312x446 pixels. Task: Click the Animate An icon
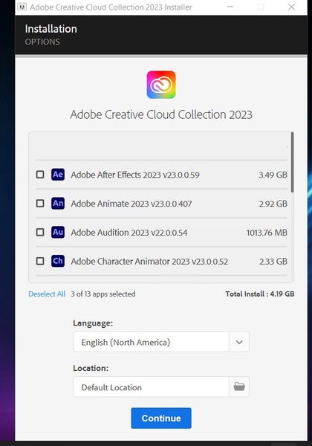pos(58,204)
